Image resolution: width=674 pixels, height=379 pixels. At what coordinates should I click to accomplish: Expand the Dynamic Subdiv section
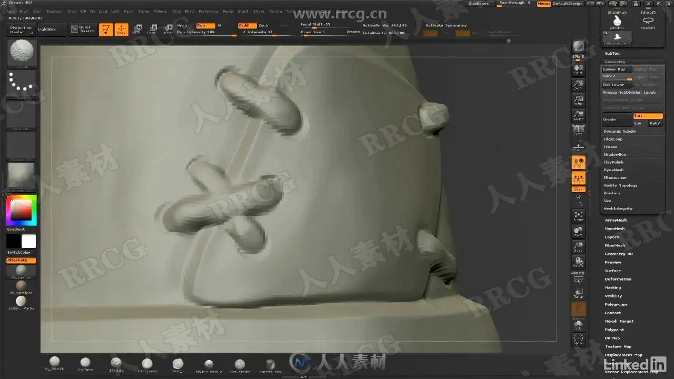pyautogui.click(x=620, y=131)
